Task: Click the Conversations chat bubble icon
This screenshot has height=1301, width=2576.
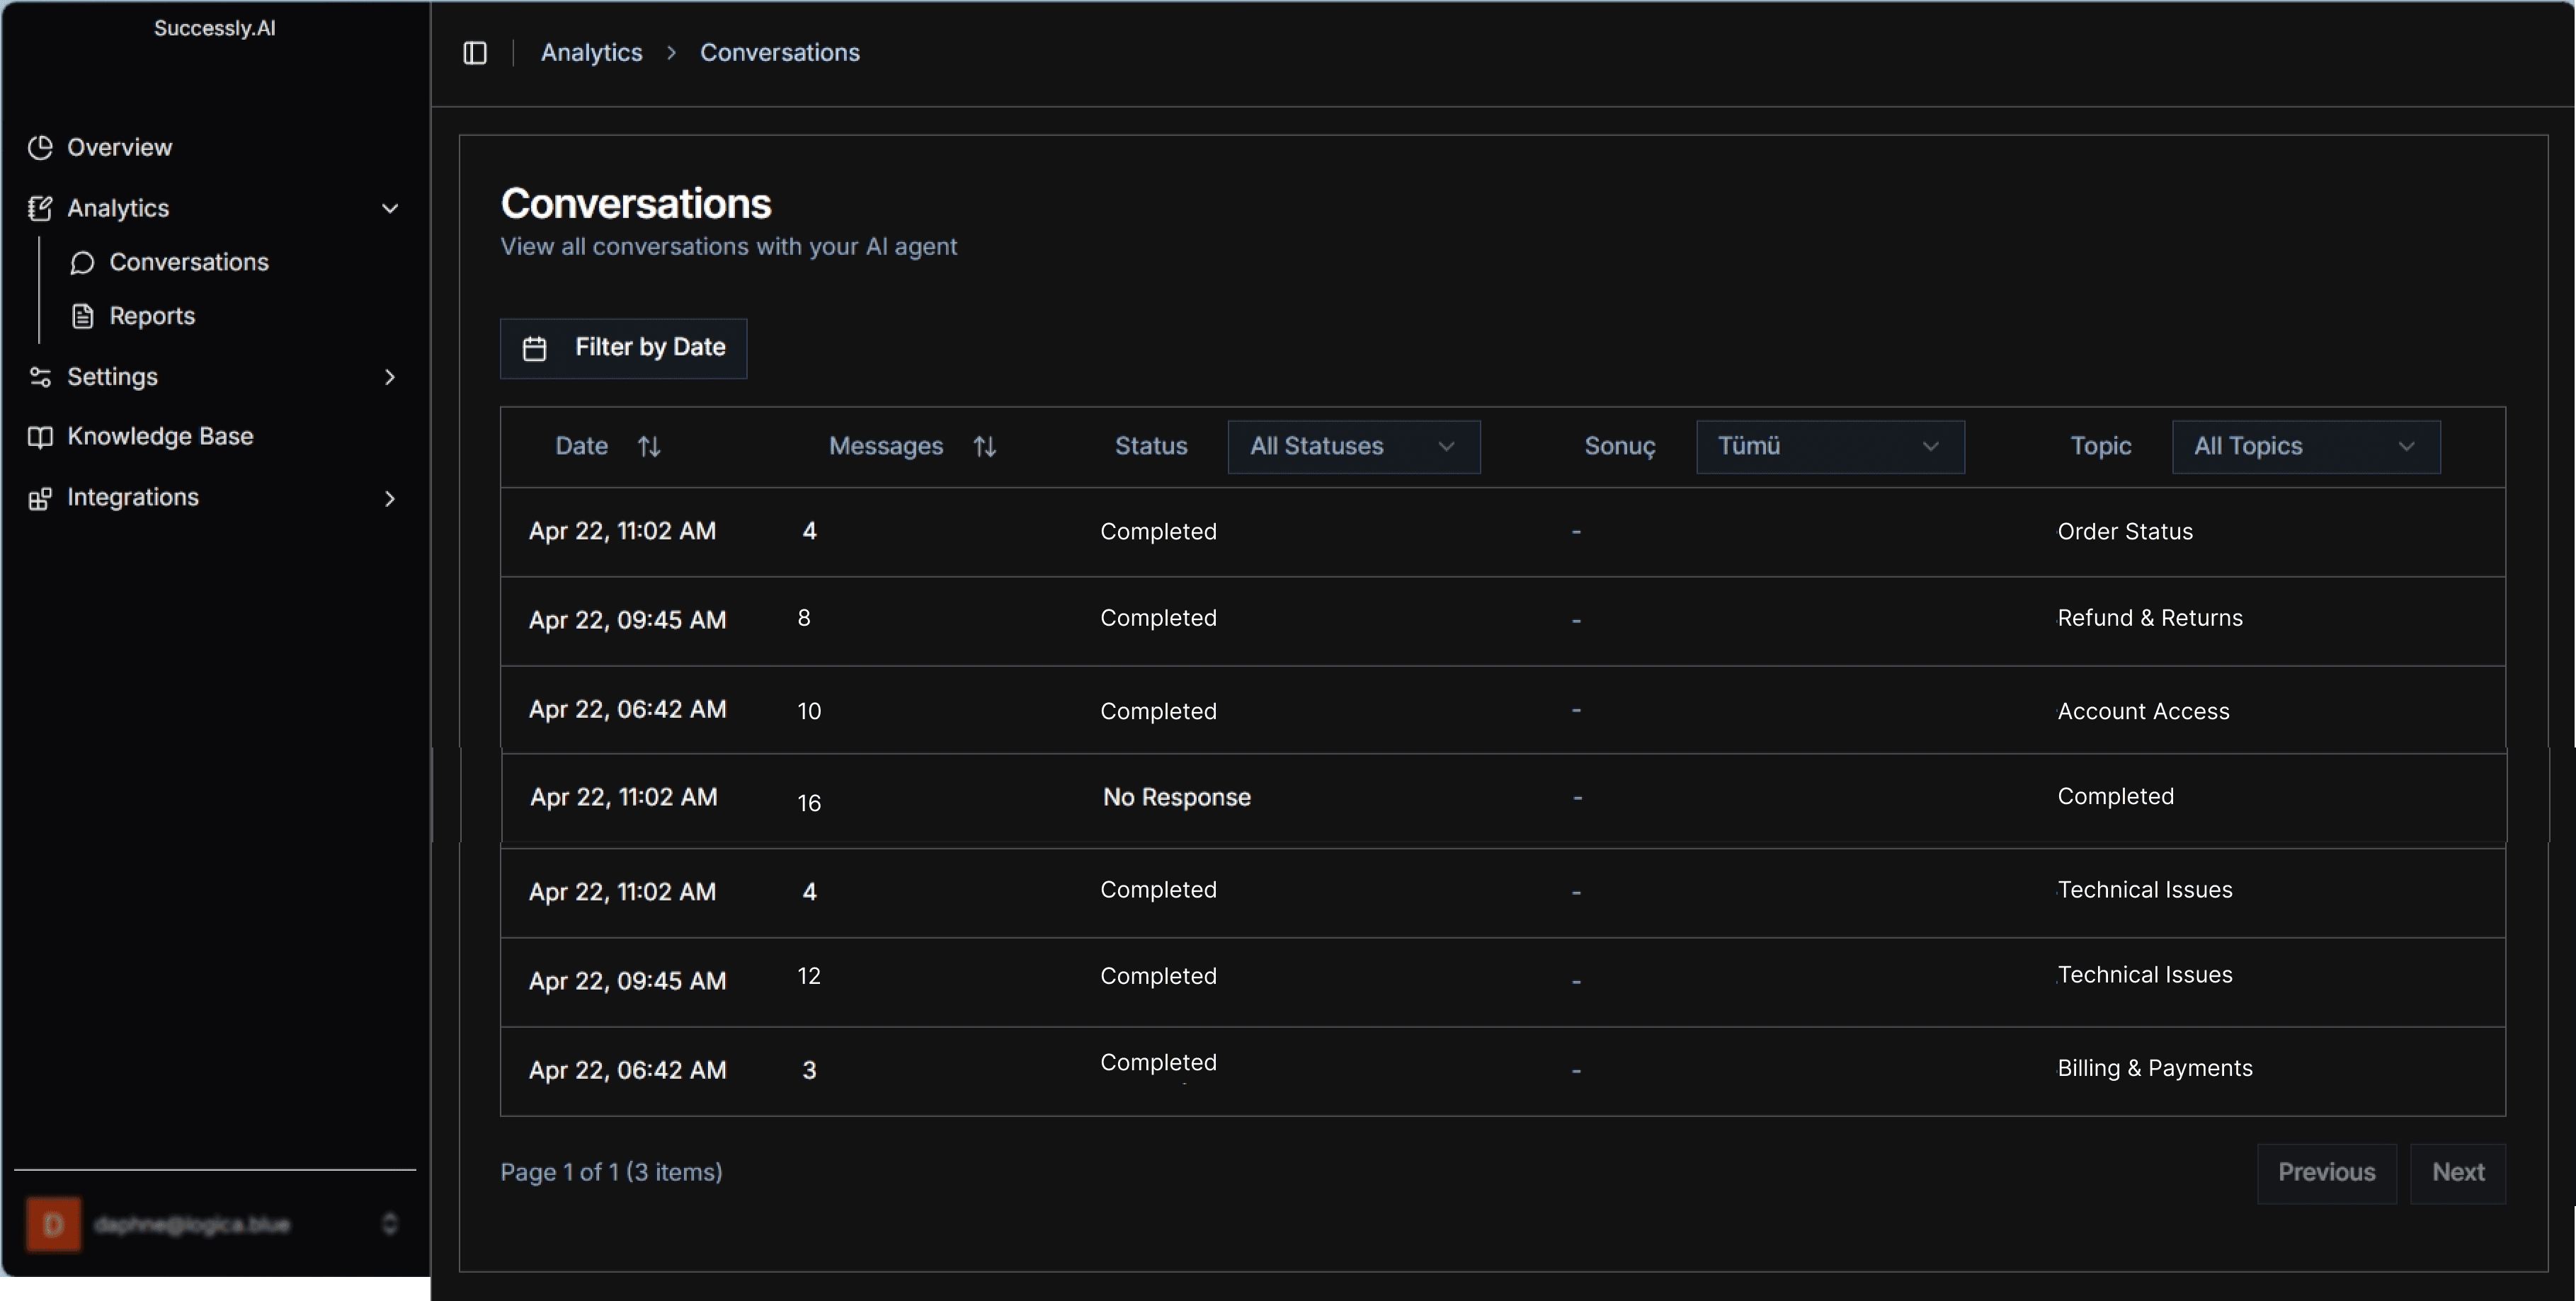Action: (83, 262)
